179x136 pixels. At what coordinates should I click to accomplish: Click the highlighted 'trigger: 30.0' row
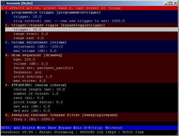coord(92,29)
